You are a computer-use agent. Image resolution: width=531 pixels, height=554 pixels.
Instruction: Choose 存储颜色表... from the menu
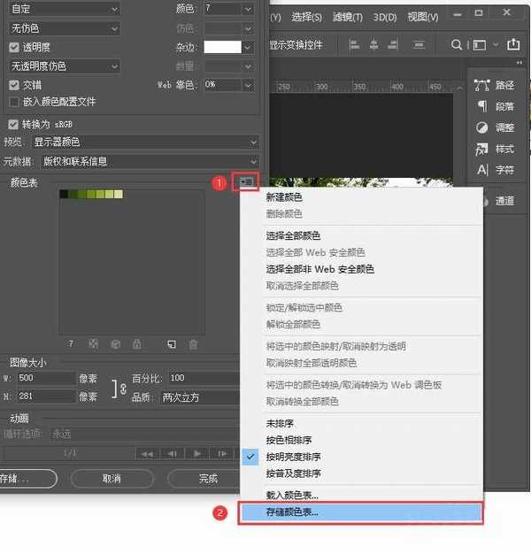361,512
